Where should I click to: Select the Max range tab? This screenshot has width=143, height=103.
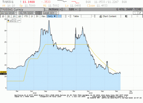43,16
